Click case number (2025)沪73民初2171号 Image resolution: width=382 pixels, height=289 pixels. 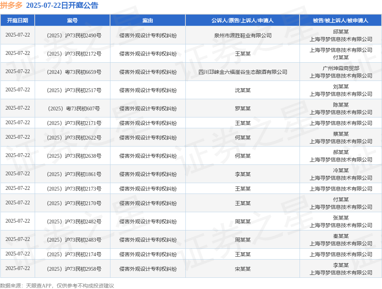[x=74, y=123]
